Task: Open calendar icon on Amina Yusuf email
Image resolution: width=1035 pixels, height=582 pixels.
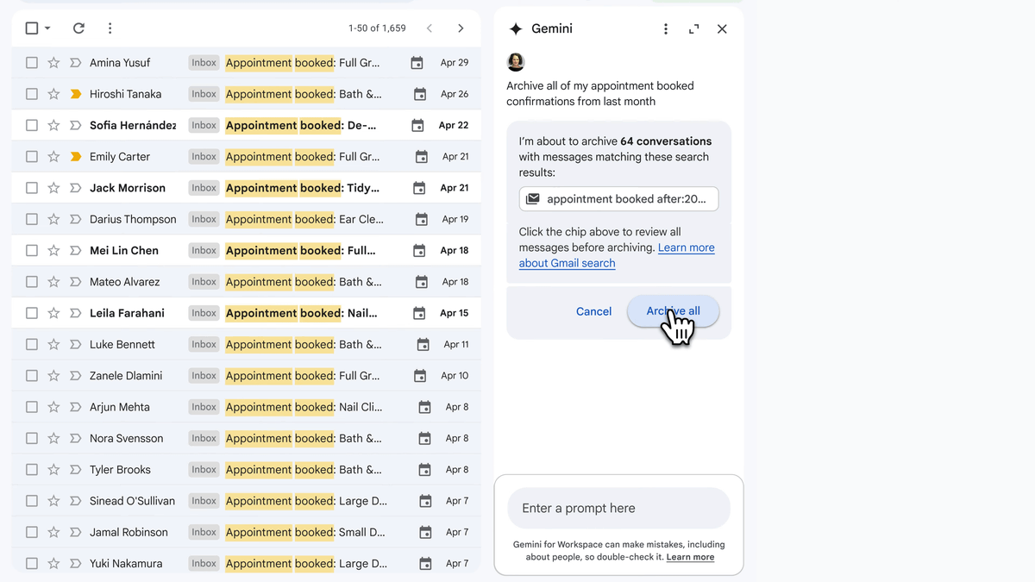Action: coord(417,63)
